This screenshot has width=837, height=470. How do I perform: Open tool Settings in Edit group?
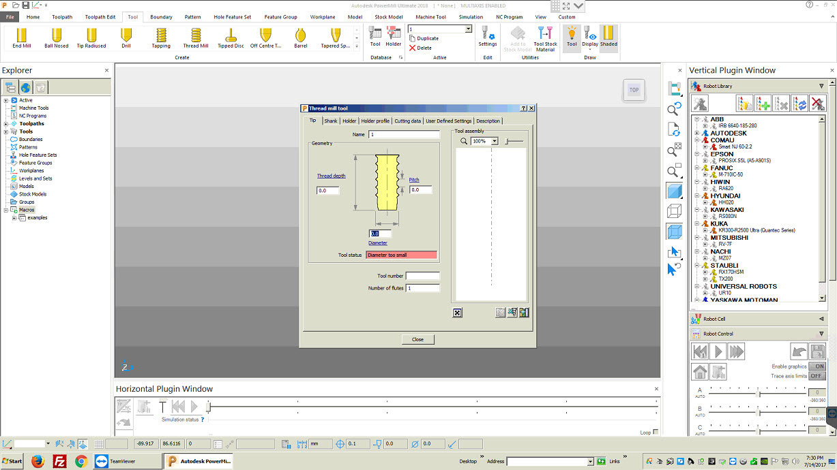[x=488, y=37]
